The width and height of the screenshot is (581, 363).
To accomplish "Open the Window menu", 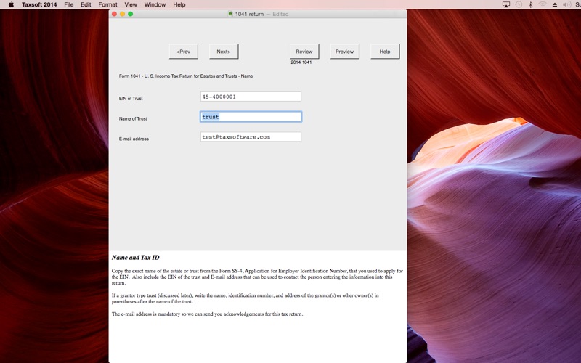I will [155, 4].
